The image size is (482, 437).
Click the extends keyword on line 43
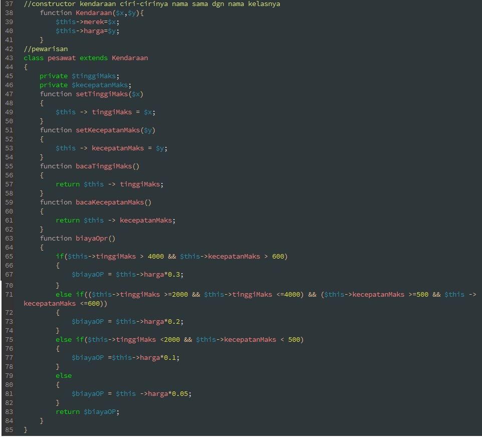click(93, 58)
